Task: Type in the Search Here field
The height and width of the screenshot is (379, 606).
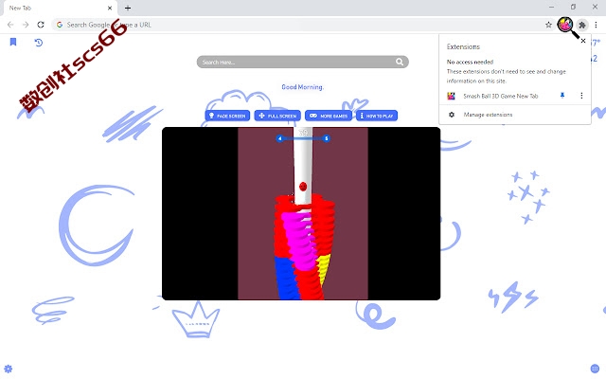Action: click(302, 62)
